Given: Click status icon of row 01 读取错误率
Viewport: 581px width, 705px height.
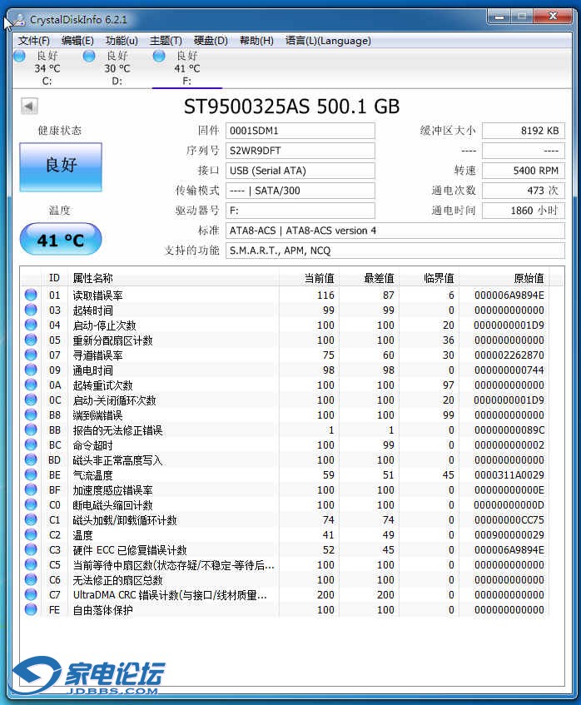Looking at the screenshot, I should 31,295.
